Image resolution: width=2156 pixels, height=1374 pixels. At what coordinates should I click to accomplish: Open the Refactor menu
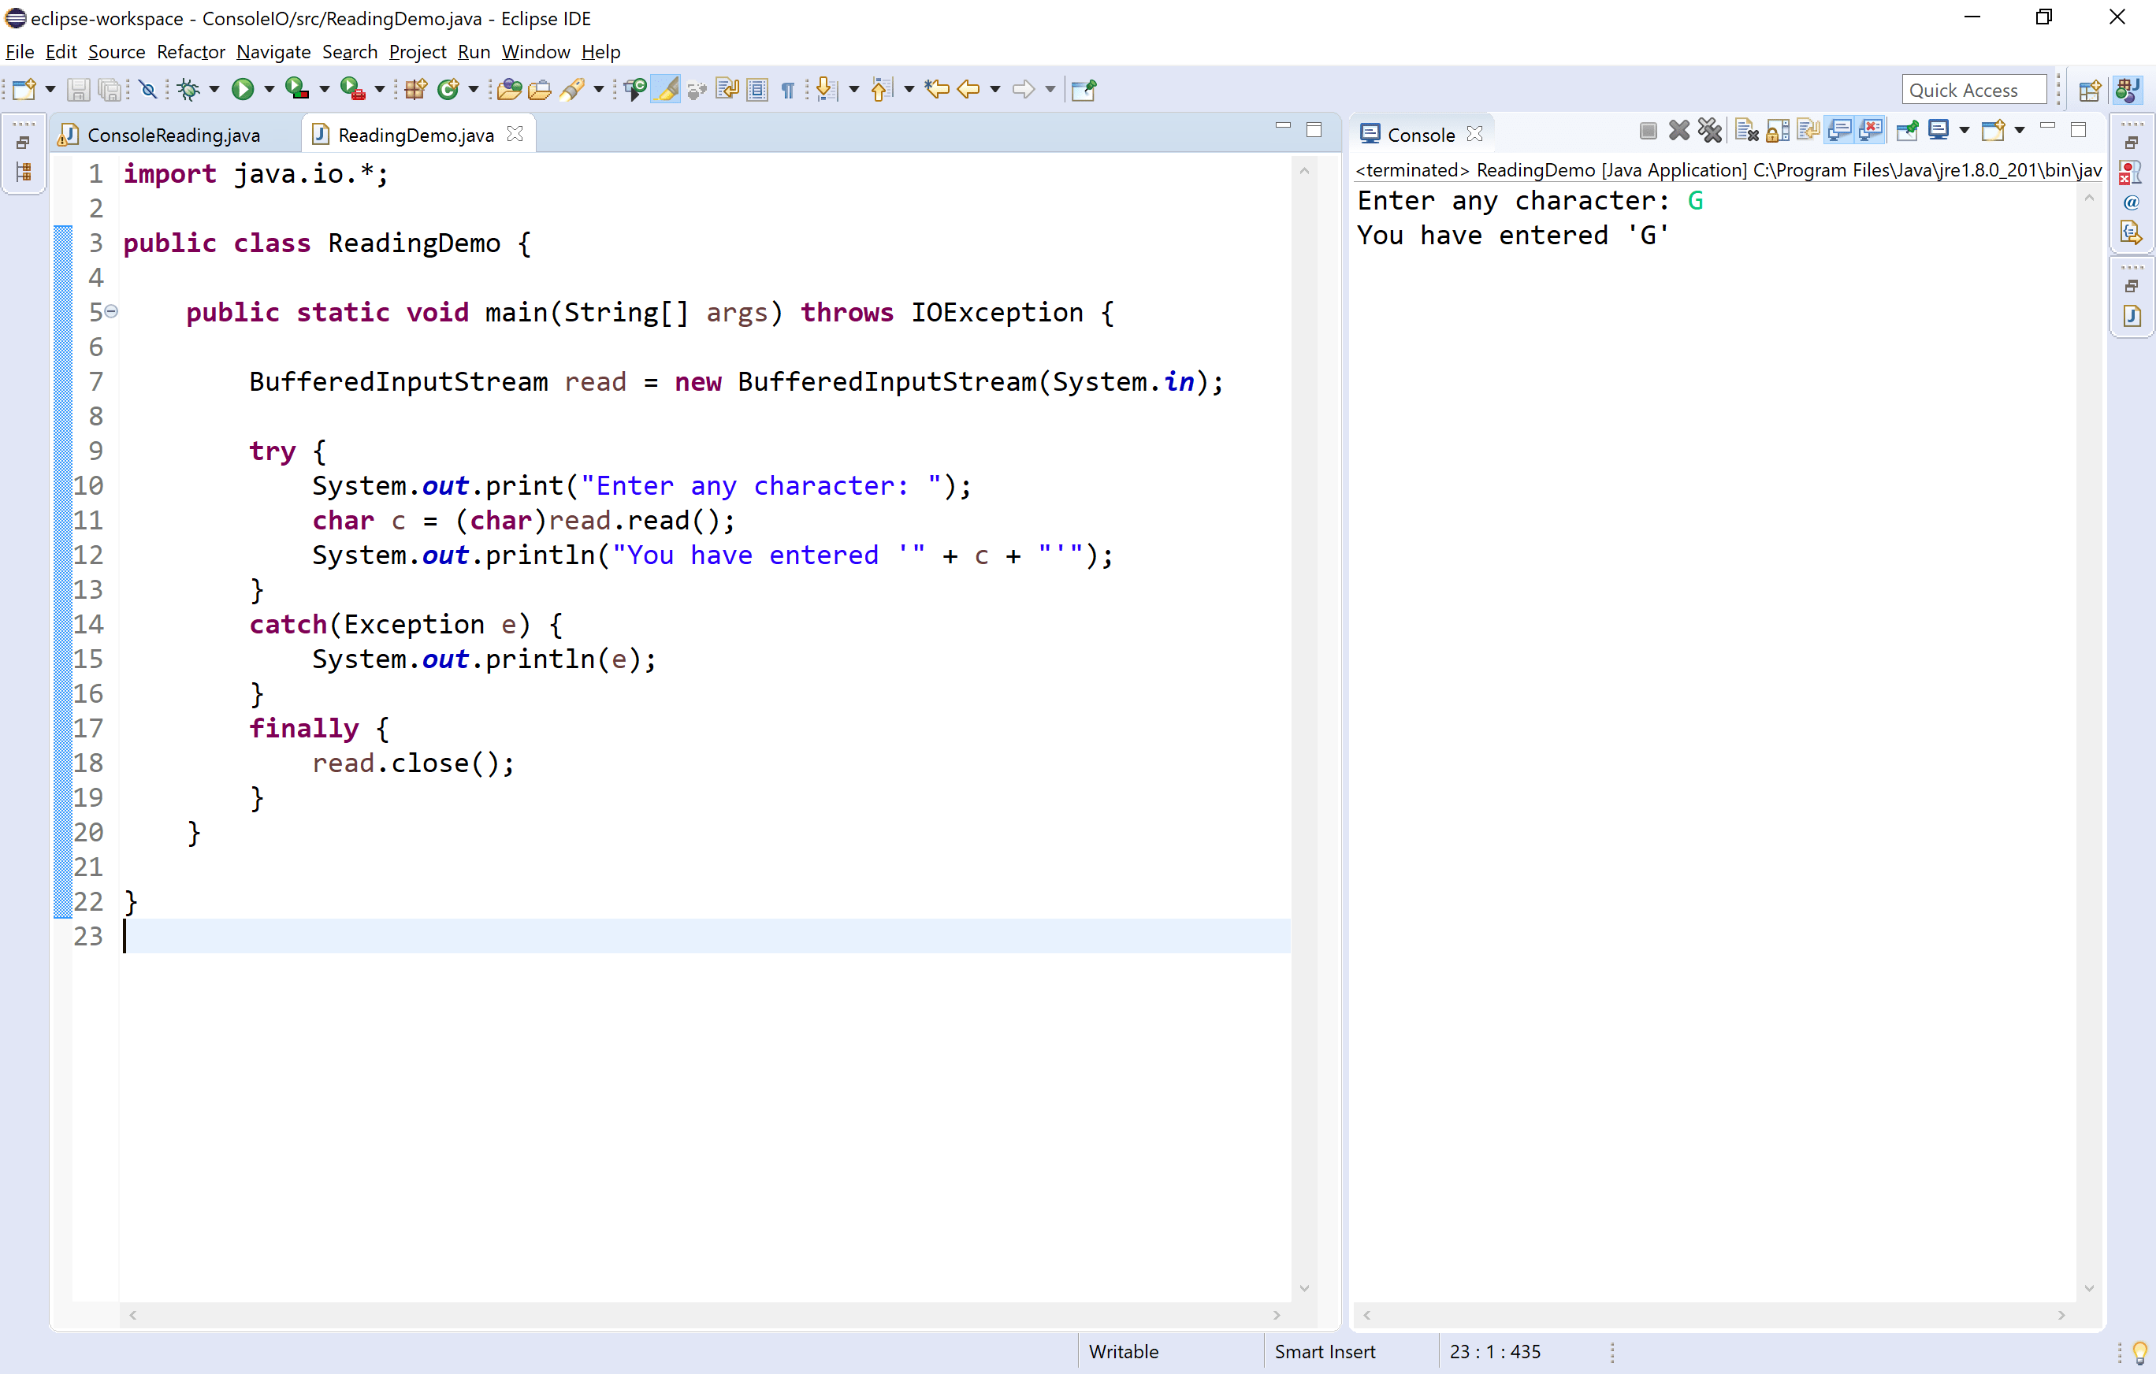coord(190,52)
